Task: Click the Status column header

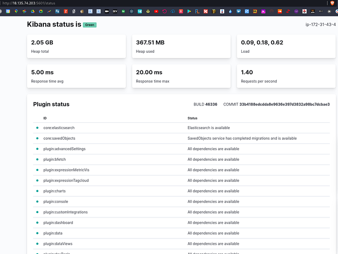Action: 192,118
